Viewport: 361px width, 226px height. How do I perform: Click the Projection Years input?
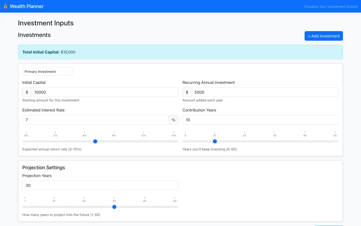tap(100, 185)
